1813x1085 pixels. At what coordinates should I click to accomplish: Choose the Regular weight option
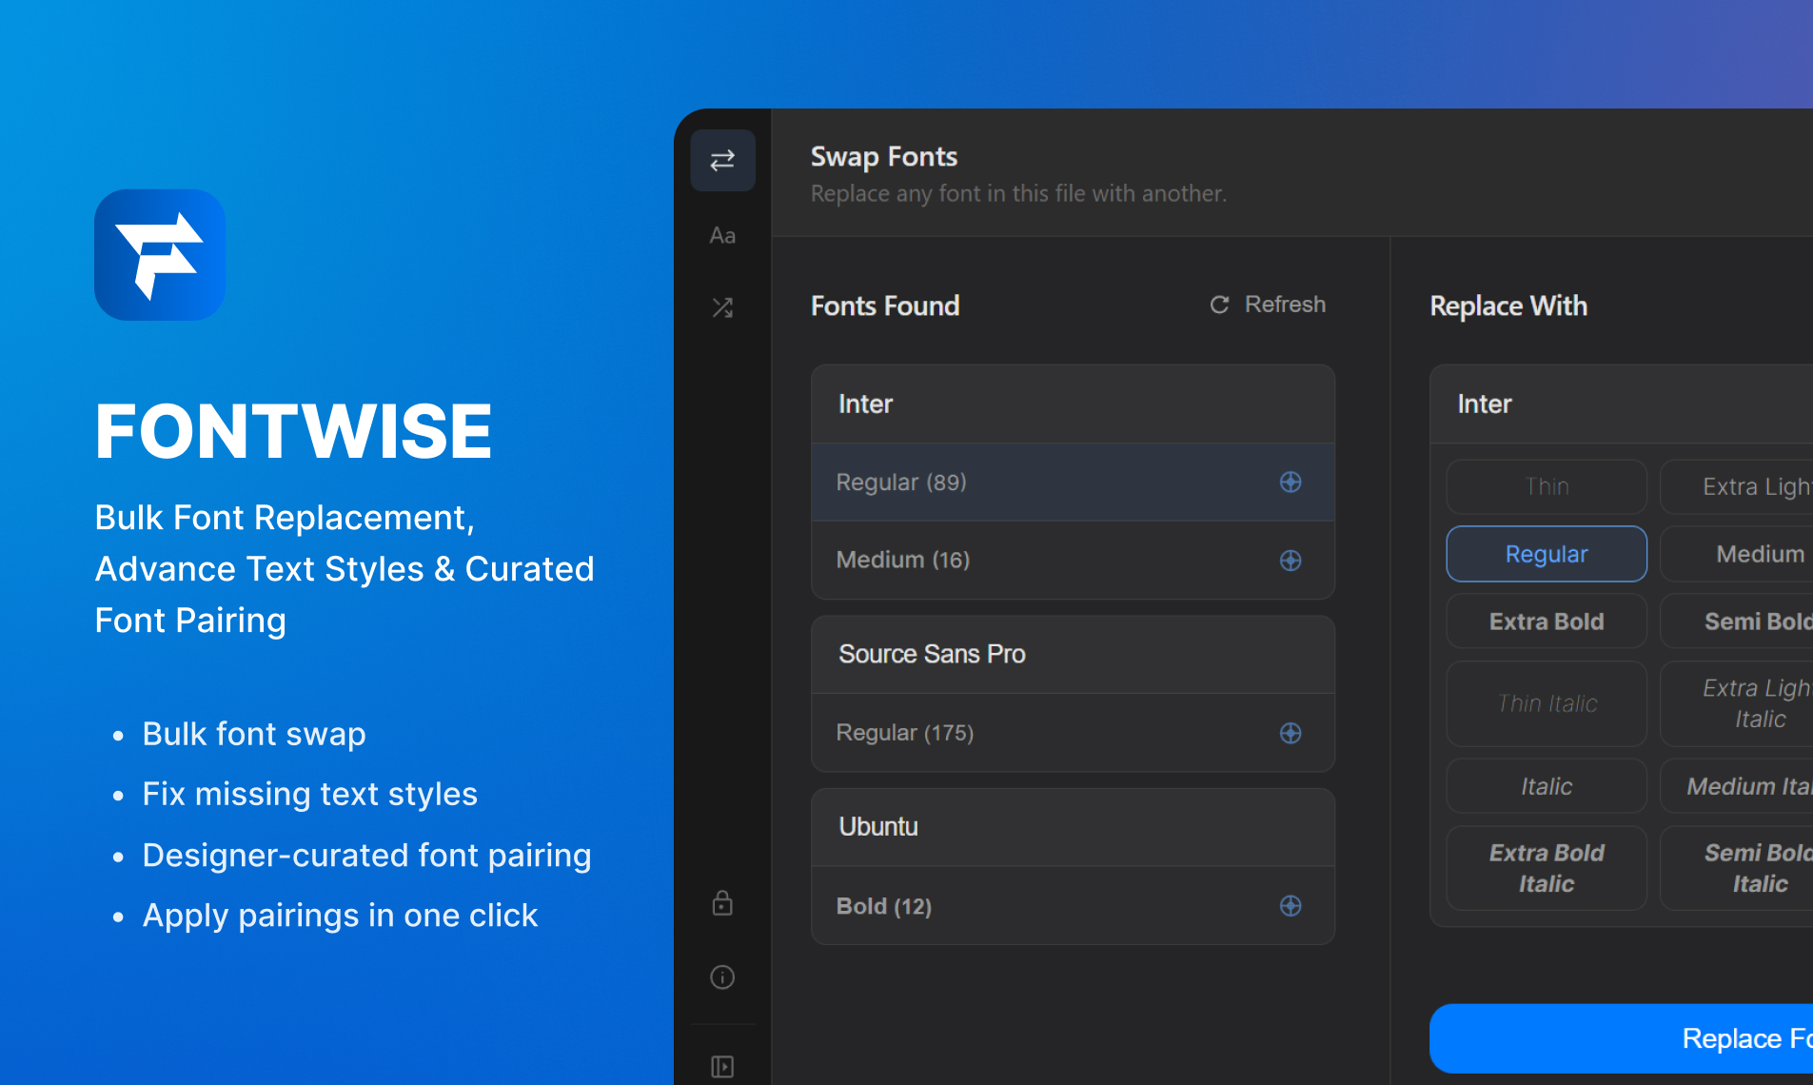click(x=1547, y=554)
